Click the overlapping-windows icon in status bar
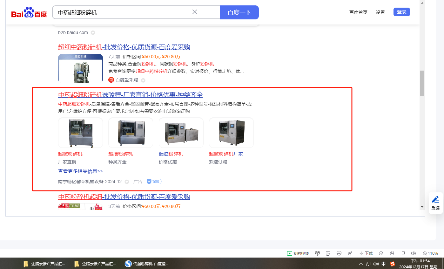This screenshot has height=269, width=444. click(x=403, y=253)
